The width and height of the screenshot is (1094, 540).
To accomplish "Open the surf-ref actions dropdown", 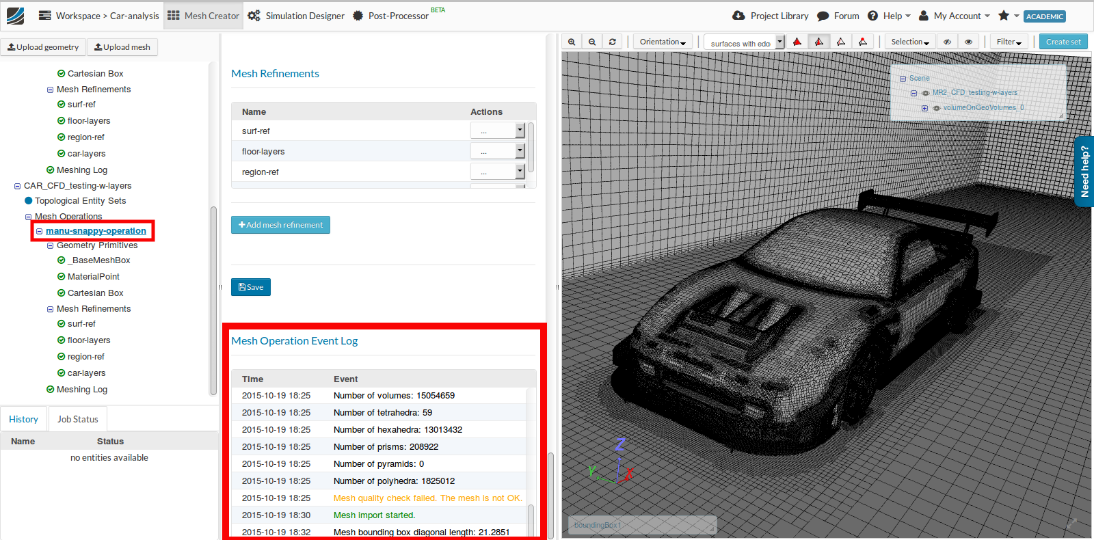I will coord(497,131).
